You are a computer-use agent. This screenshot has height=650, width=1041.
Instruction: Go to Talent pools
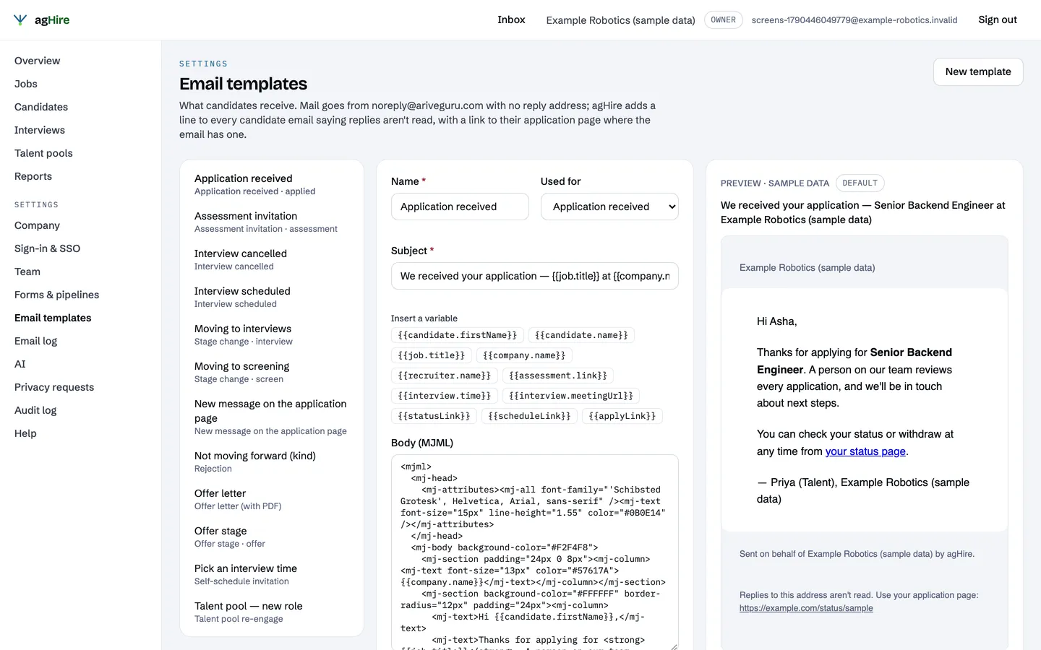(43, 153)
